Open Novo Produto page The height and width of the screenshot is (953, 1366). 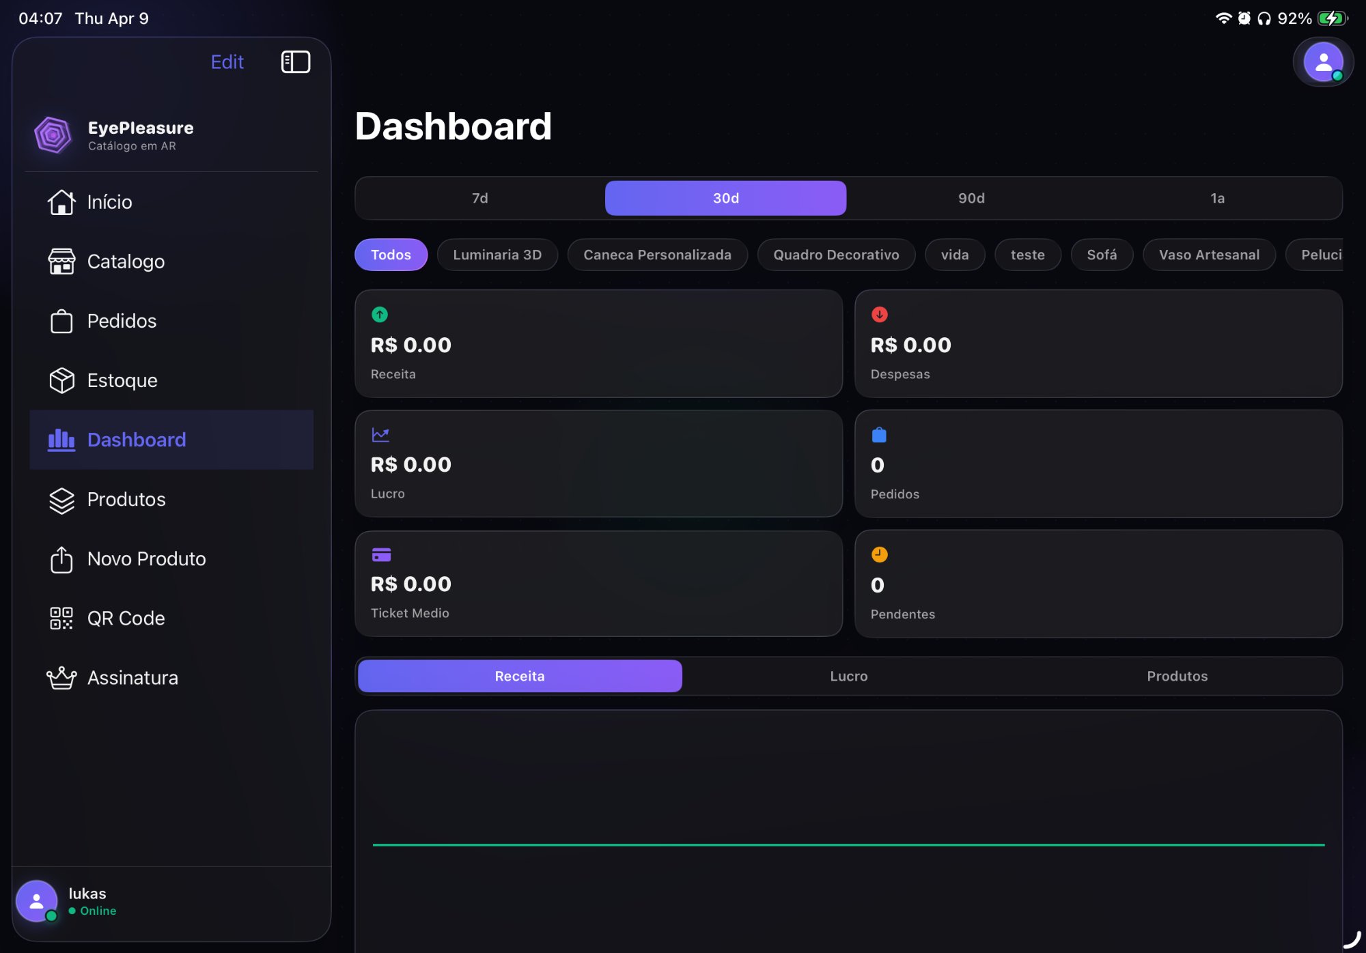171,559
